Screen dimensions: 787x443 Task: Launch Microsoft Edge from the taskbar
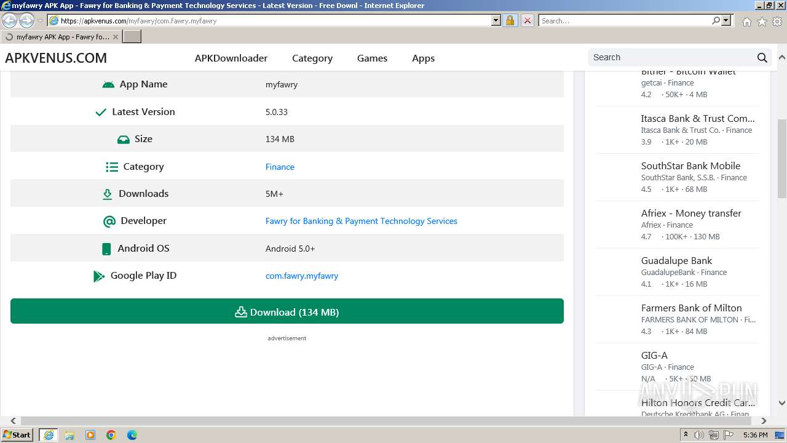tap(132, 435)
